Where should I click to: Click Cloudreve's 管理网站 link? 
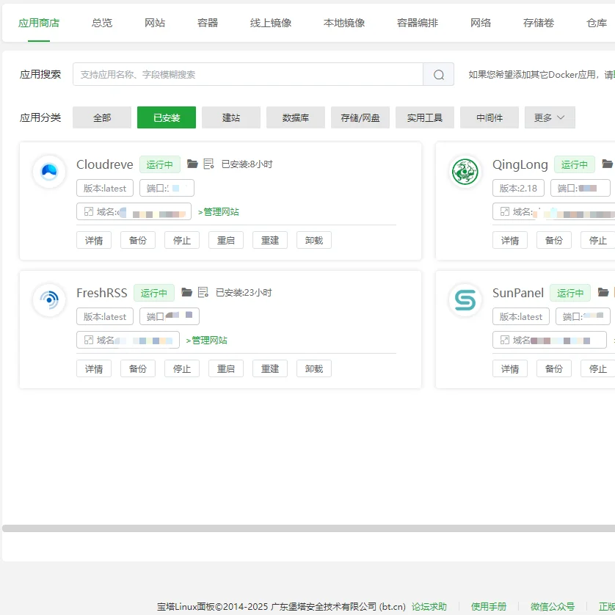pyautogui.click(x=219, y=212)
